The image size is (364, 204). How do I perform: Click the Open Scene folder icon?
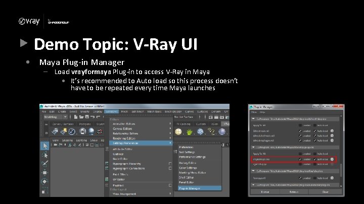(x=81, y=117)
